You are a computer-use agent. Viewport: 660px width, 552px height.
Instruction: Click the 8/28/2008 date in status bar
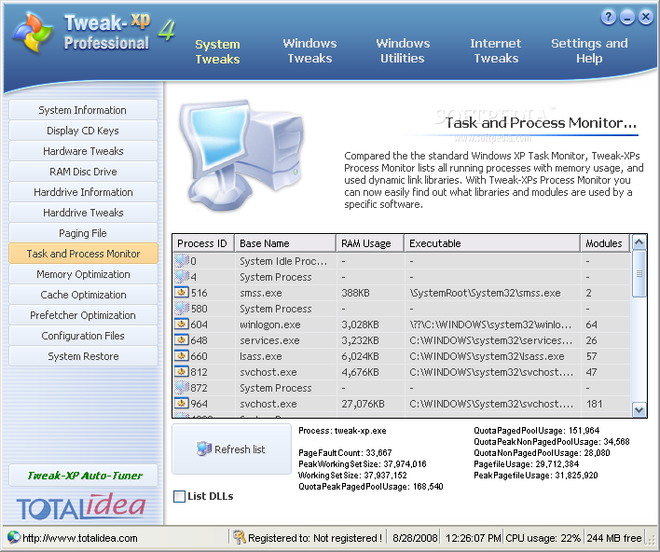click(x=415, y=538)
